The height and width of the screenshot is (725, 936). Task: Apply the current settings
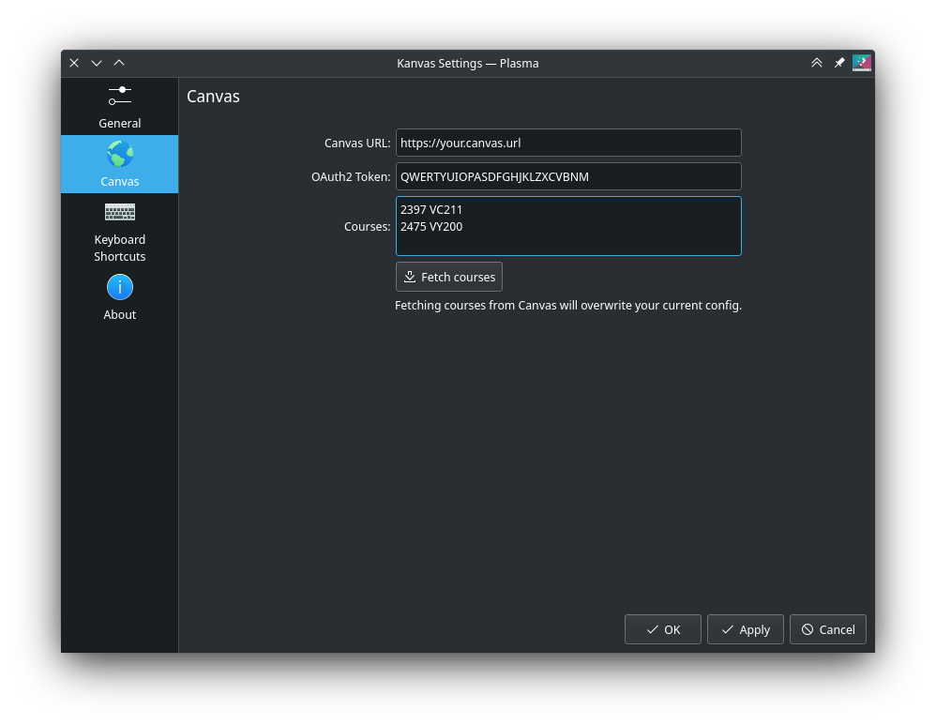pos(745,629)
